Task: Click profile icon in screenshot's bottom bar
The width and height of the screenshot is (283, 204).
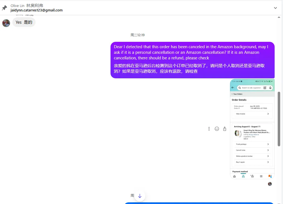Action: pos(243,176)
